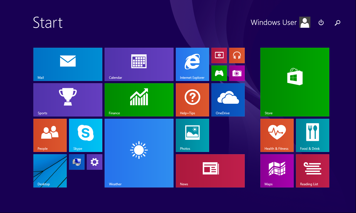Open the Weather tile
The image size is (356, 213).
(139, 153)
